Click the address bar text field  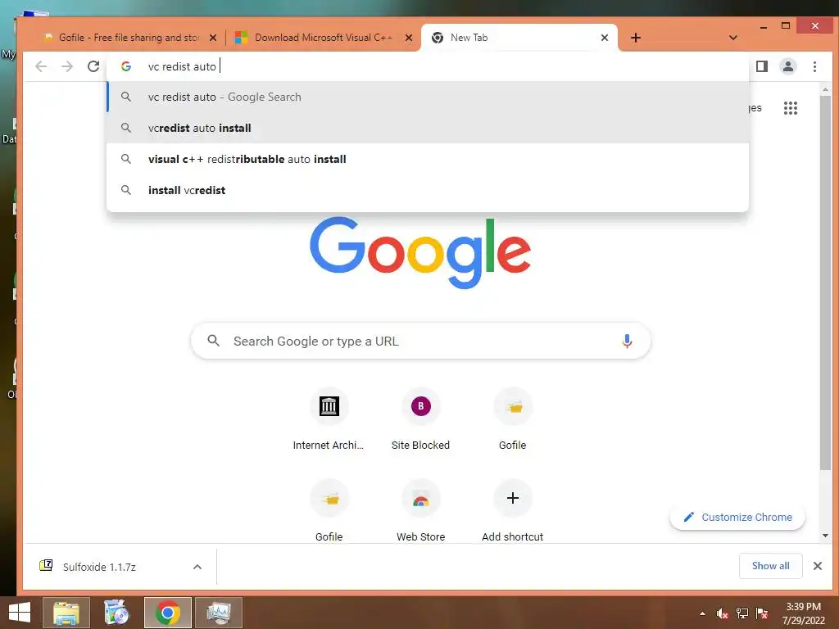click(x=428, y=66)
